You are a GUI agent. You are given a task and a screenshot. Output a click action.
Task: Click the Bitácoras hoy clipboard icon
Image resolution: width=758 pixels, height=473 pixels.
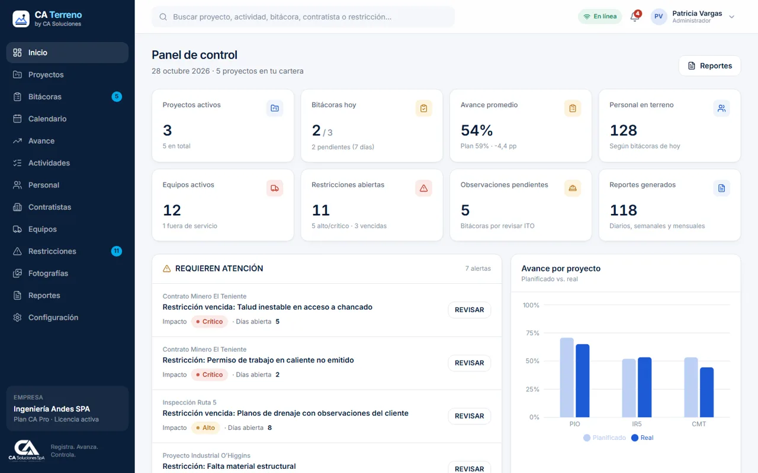pos(423,108)
